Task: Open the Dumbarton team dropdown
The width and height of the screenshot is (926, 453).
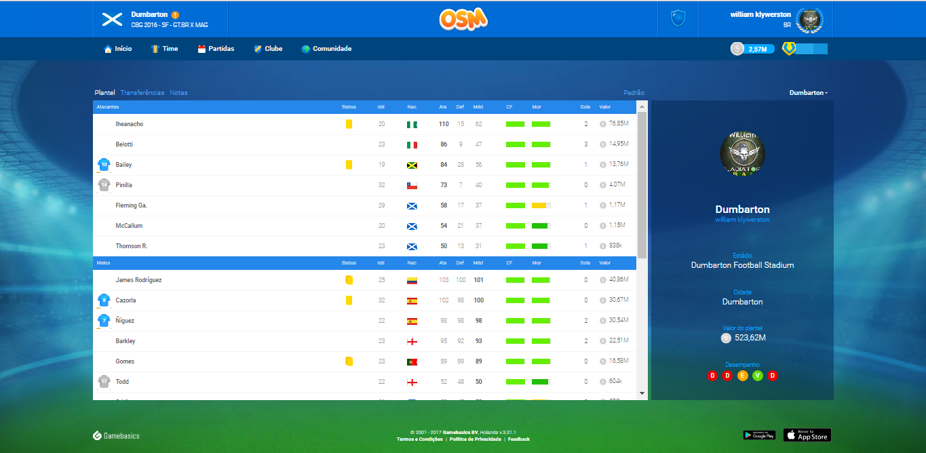Action: [x=808, y=93]
